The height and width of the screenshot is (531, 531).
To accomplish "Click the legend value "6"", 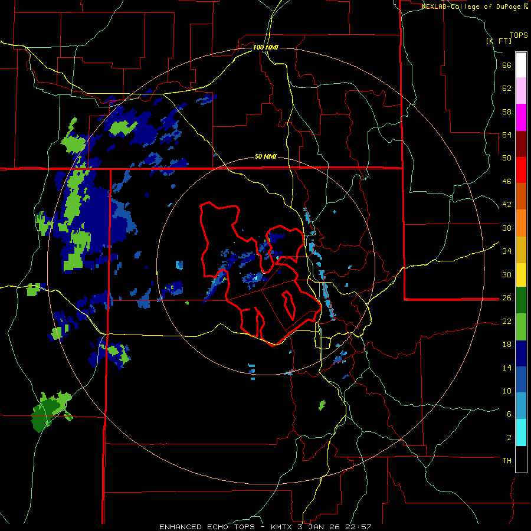I will (509, 414).
